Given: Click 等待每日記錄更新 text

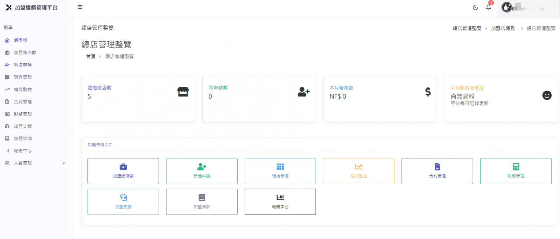Looking at the screenshot, I should tap(469, 103).
